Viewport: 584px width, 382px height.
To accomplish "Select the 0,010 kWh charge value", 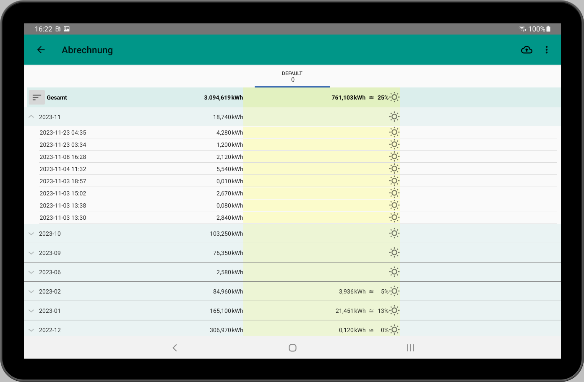I will point(230,181).
